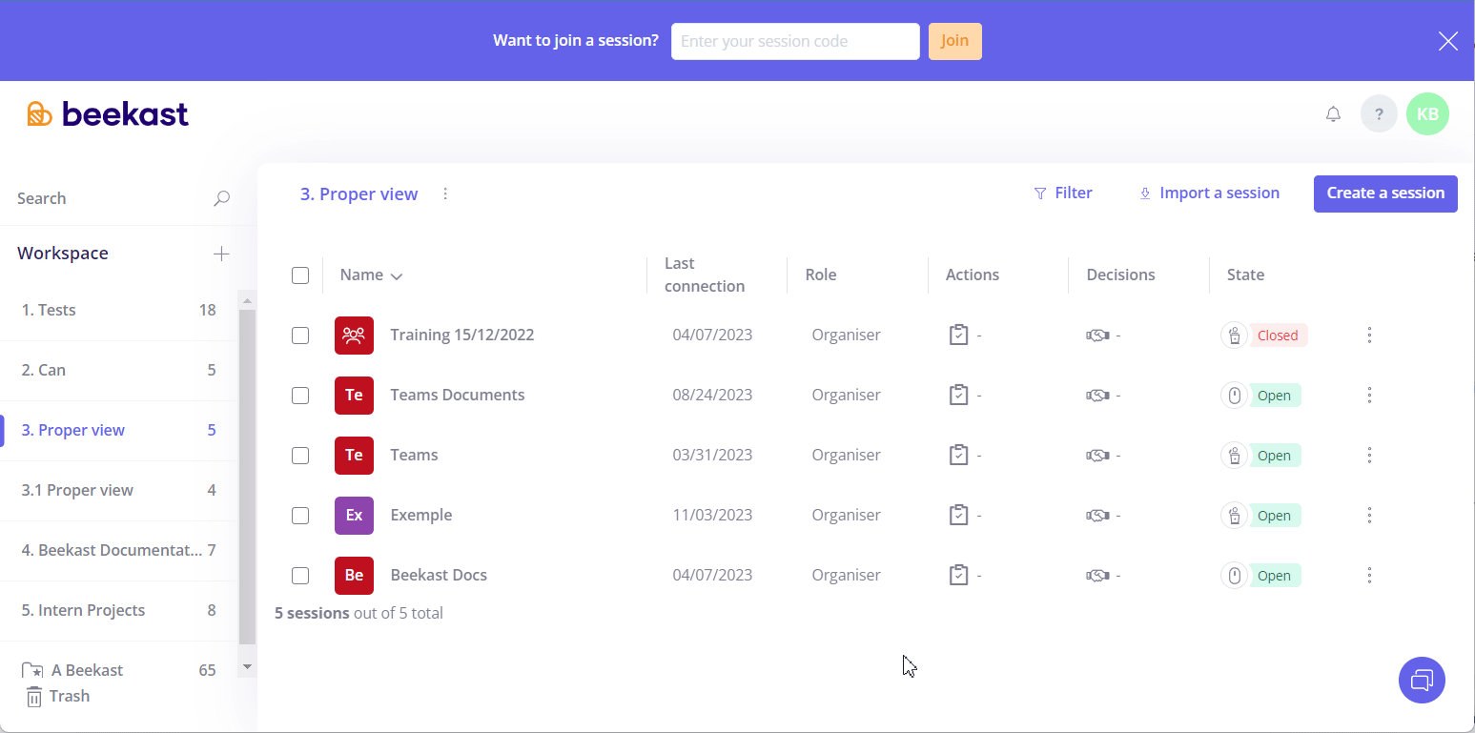
Task: Open the 3.1 Proper view folder
Action: (x=118, y=490)
